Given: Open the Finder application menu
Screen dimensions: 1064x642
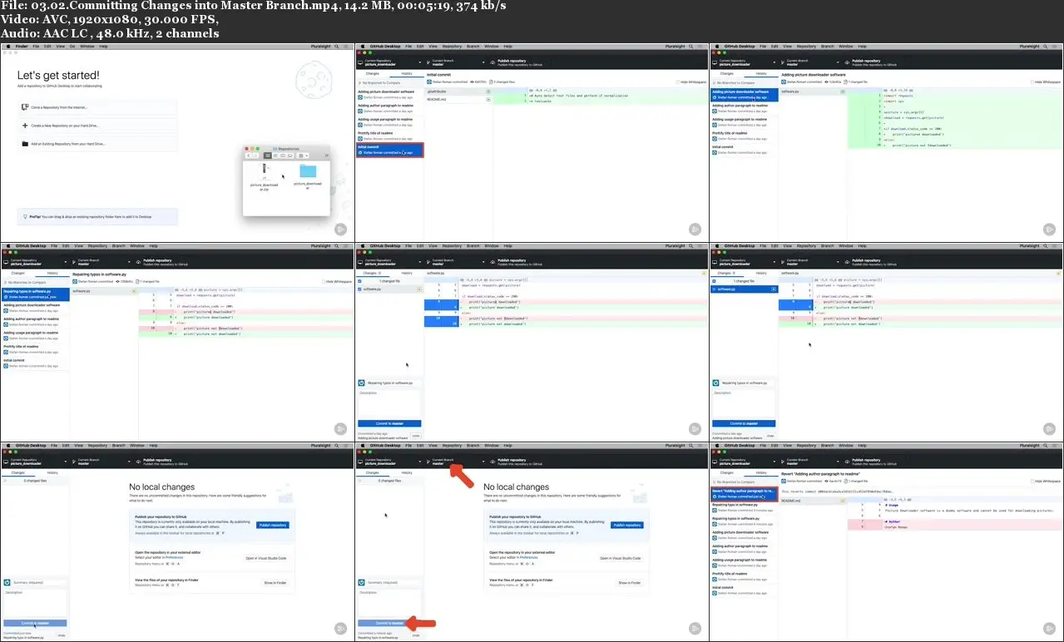Looking at the screenshot, I should coord(21,47).
